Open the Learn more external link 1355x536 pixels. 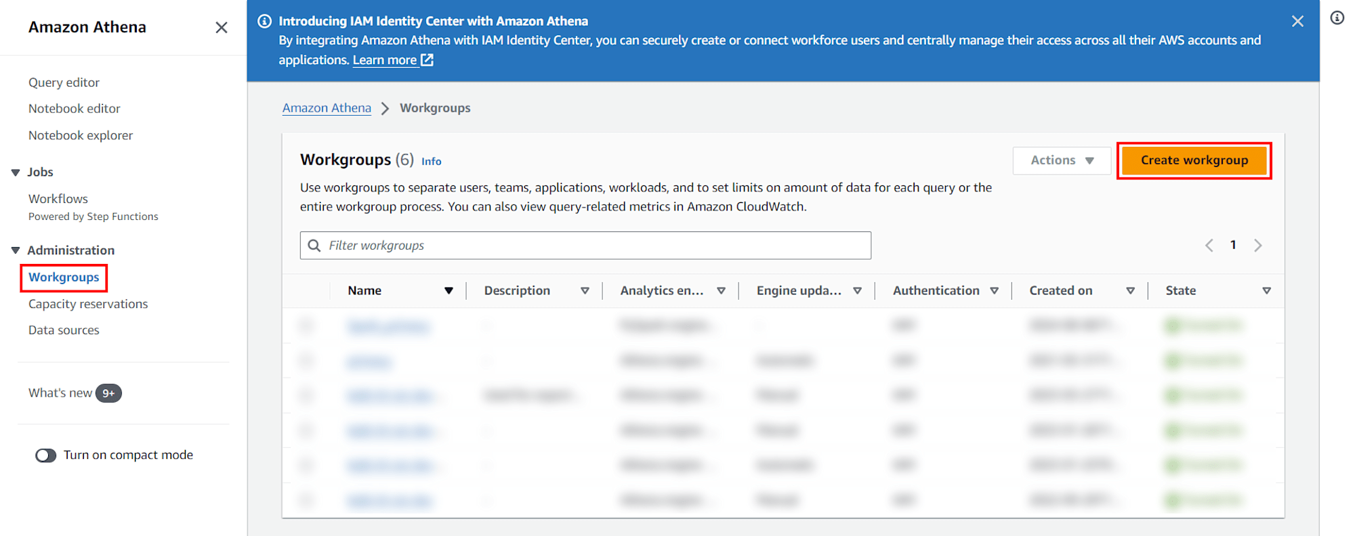pos(393,60)
